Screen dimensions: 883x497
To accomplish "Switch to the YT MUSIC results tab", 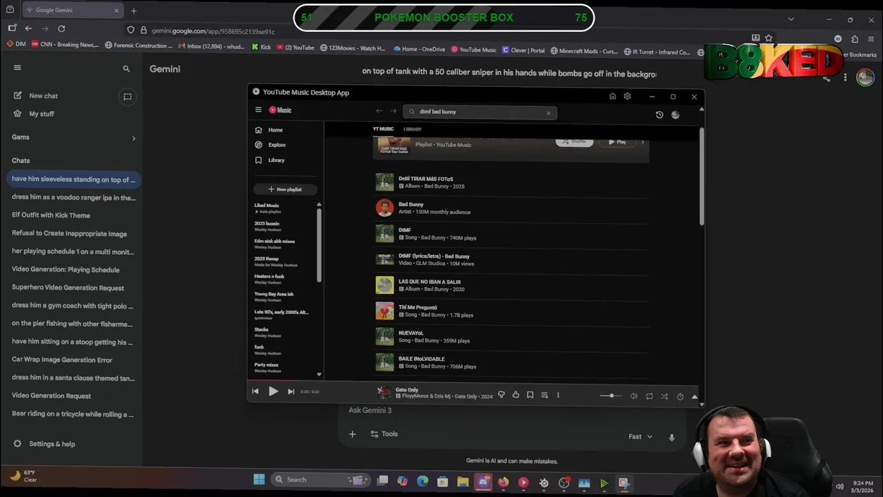I will coord(383,129).
